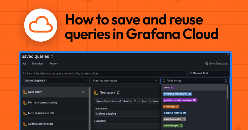Click the Give feedback comment icon

(206, 64)
